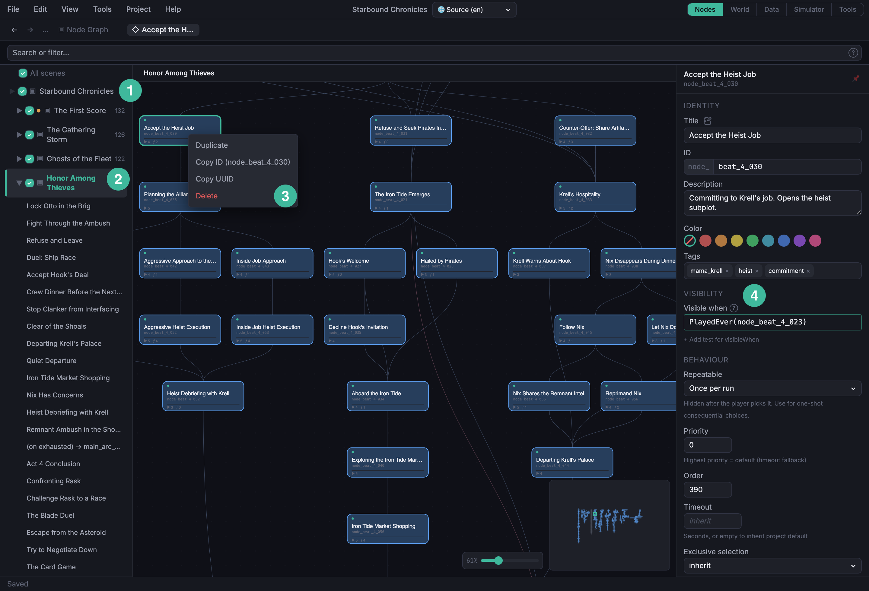
Task: Select Lock Otto in the Brig item
Action: [58, 206]
